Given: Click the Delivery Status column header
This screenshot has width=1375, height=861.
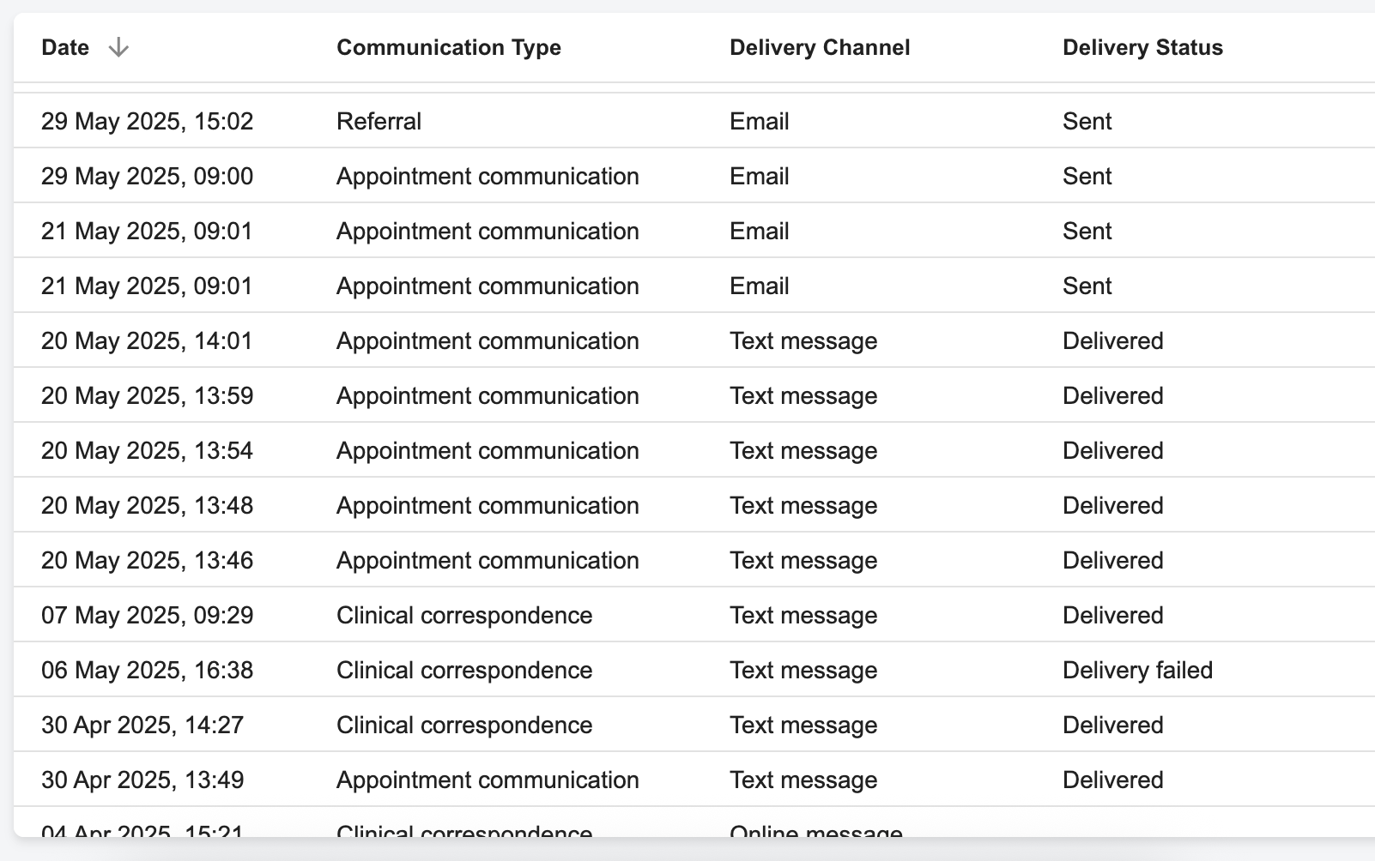Looking at the screenshot, I should pos(1142,48).
